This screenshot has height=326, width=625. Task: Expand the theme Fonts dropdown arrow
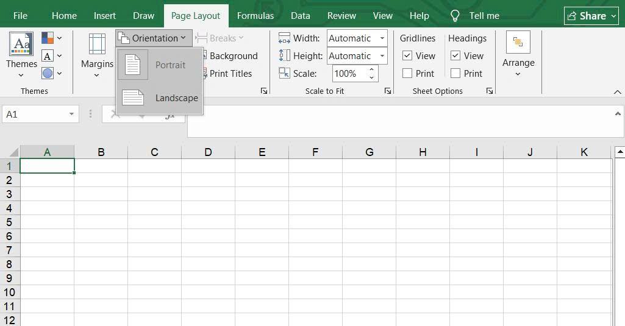(59, 56)
